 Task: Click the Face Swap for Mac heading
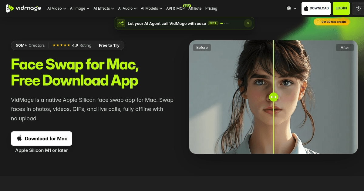click(x=75, y=72)
